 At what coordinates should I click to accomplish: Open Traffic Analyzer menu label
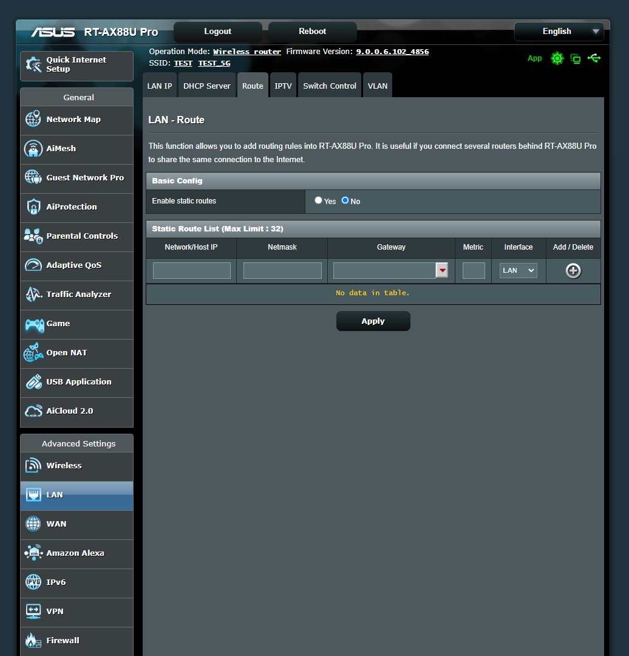[79, 294]
